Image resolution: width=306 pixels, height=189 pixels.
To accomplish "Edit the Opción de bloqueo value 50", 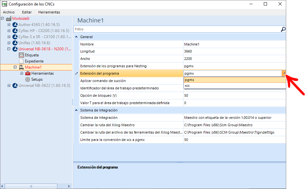I will point(235,95).
